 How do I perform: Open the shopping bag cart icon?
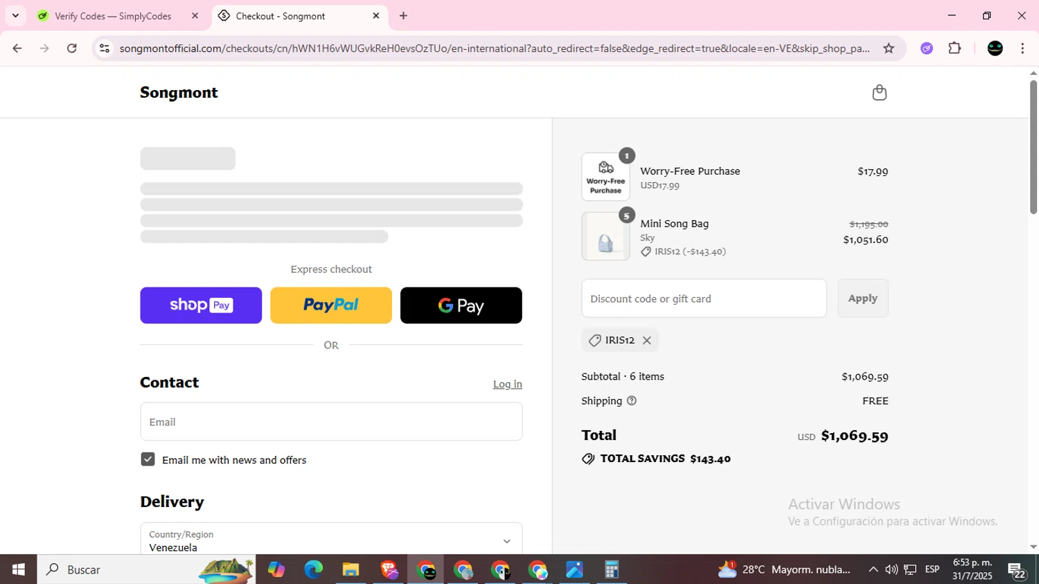click(879, 92)
